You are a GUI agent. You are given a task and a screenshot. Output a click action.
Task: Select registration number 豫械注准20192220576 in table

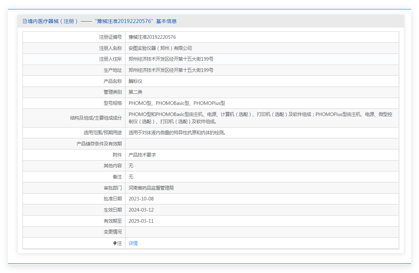point(152,37)
